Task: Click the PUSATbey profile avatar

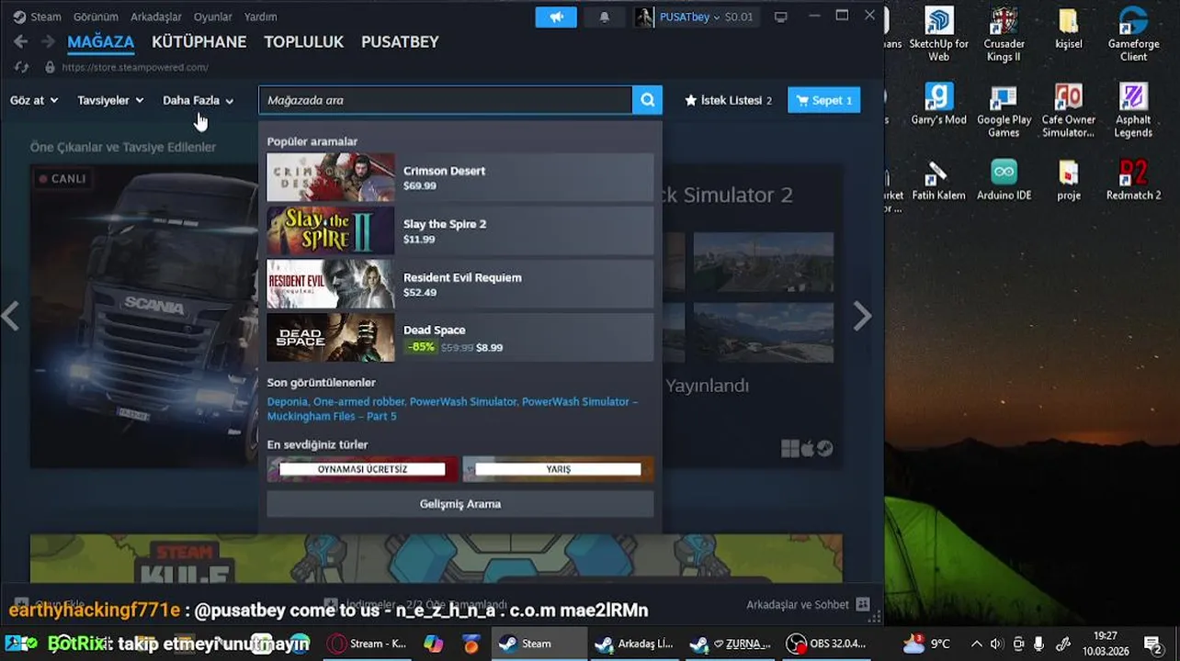Action: 644,17
